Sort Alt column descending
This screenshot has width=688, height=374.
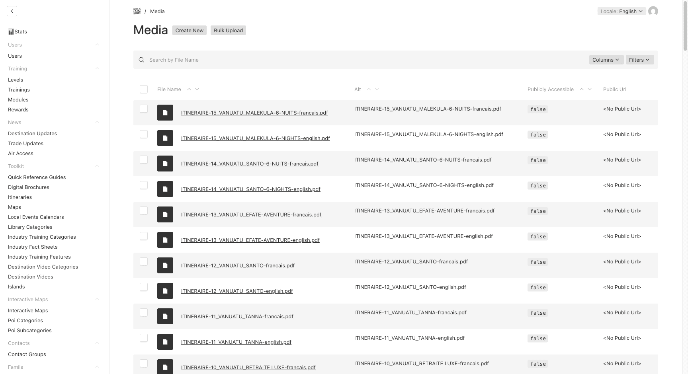pos(377,89)
